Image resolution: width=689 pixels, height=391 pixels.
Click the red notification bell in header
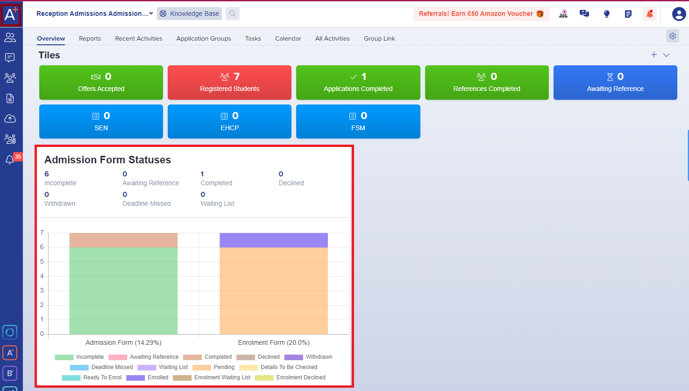coord(650,14)
